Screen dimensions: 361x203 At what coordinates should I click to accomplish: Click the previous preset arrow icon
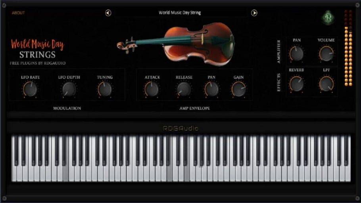coord(108,13)
